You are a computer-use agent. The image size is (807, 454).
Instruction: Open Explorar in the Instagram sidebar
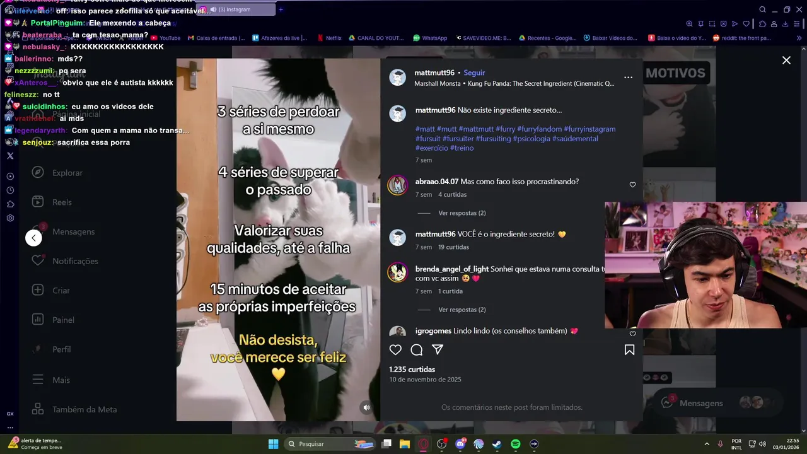(58, 173)
